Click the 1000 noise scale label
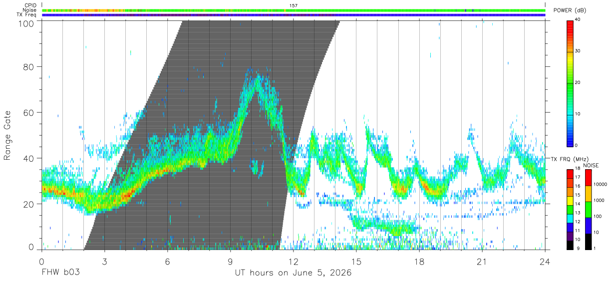This screenshot has width=613, height=283. click(600, 200)
